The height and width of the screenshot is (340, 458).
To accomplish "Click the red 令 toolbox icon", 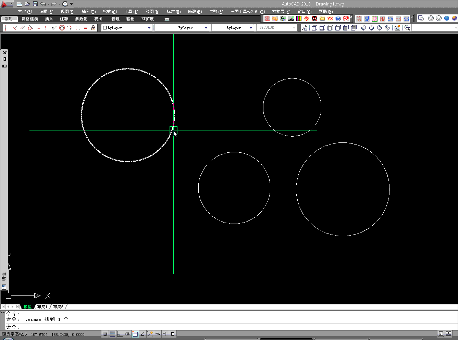I will pos(307,18).
